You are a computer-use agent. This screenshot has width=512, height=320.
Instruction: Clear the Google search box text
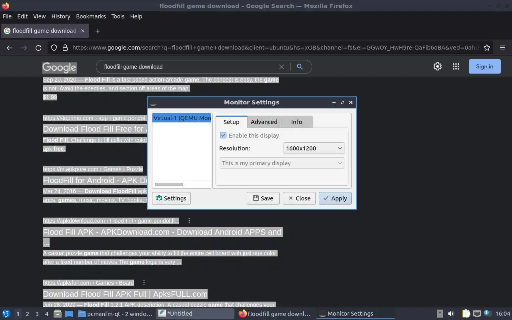tap(282, 67)
